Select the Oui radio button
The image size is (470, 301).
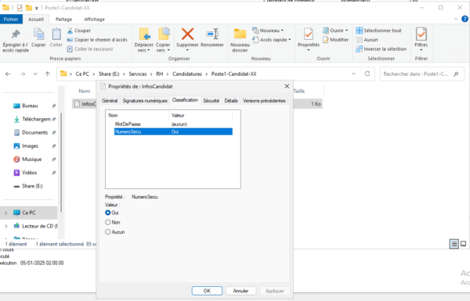pyautogui.click(x=108, y=213)
